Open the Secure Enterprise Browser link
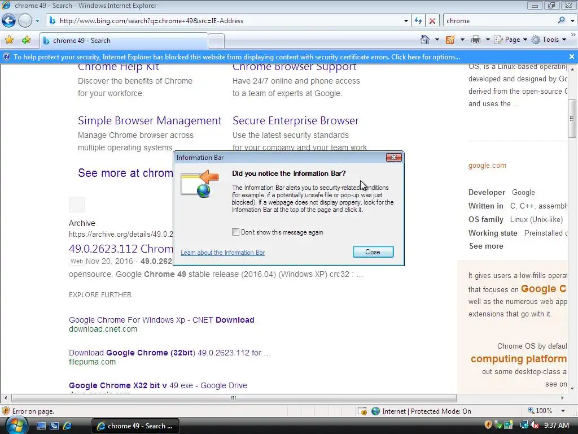This screenshot has height=434, width=578. pyautogui.click(x=296, y=121)
